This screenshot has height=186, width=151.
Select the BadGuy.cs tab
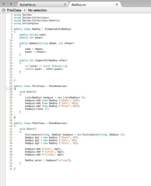pos(79,5)
